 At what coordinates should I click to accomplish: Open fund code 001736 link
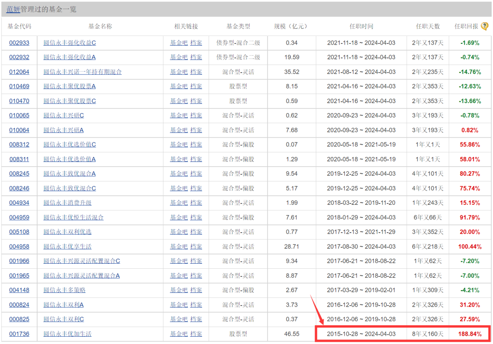pyautogui.click(x=19, y=334)
